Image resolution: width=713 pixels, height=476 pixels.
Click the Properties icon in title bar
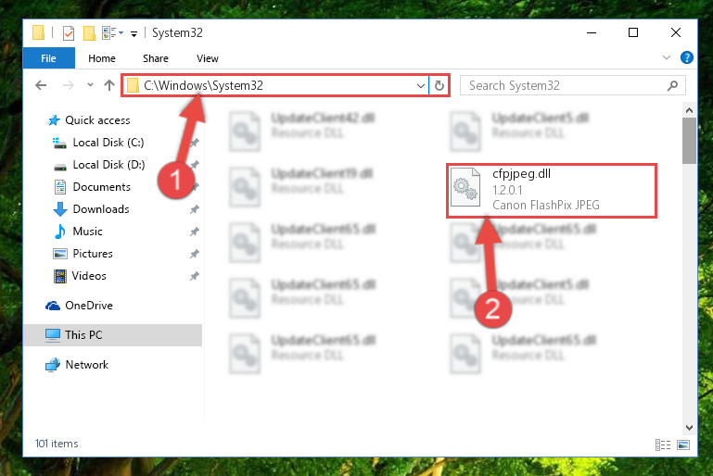(69, 33)
